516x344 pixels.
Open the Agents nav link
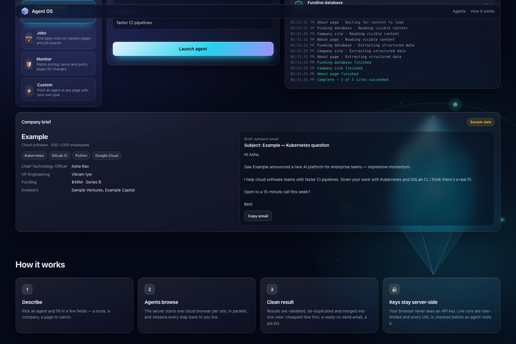[459, 11]
